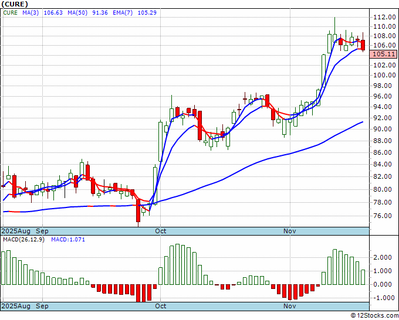Viewport: 399px width, 320px height.
Task: Click the MACD(26,12,9) indicator label
Action: pyautogui.click(x=23, y=240)
